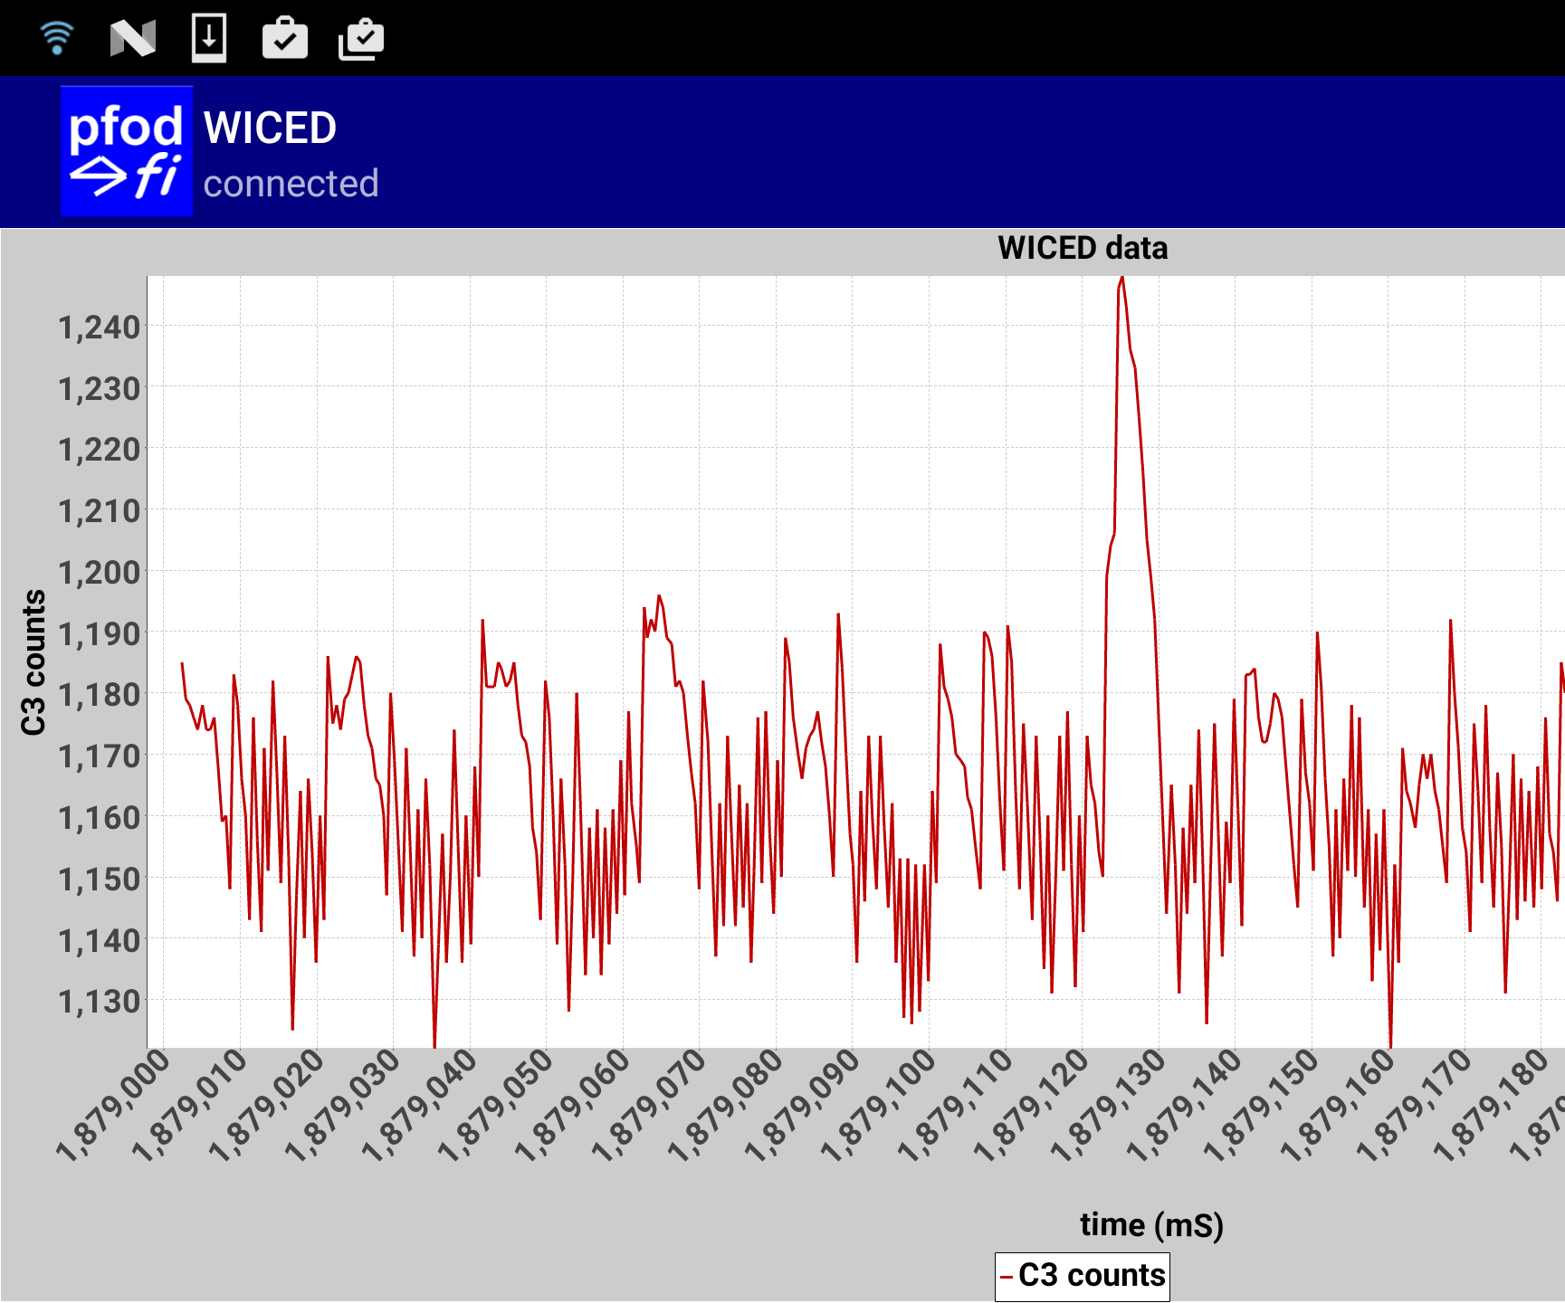Click the 1,130 y-axis tick label
This screenshot has width=1565, height=1303.
click(100, 1001)
